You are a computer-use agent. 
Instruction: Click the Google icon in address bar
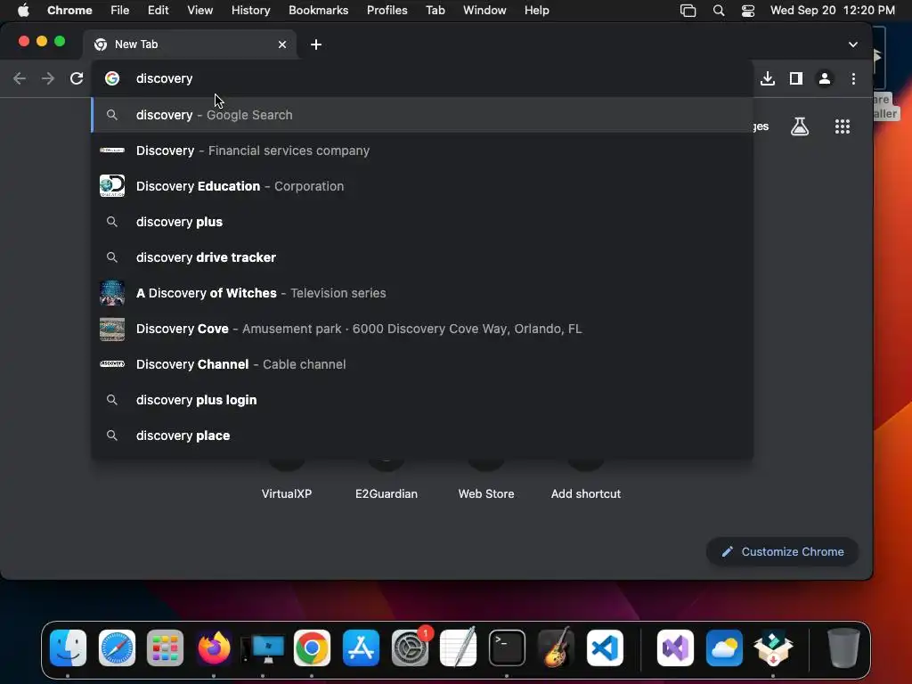coord(112,78)
